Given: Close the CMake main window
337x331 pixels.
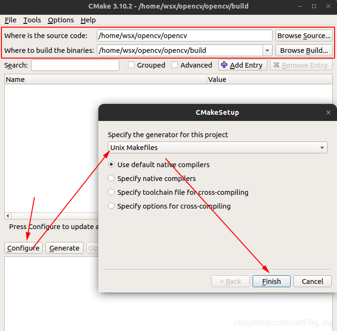Looking at the screenshot, I should click(328, 7).
